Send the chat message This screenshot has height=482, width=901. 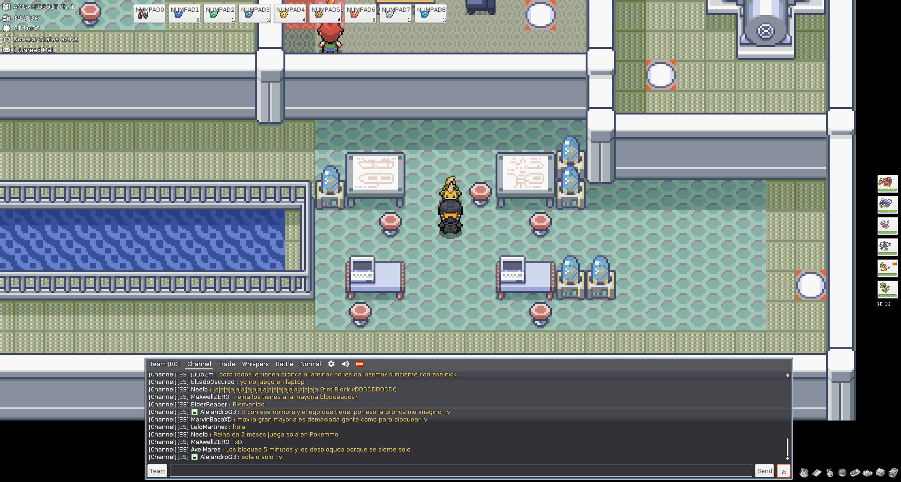(x=764, y=471)
